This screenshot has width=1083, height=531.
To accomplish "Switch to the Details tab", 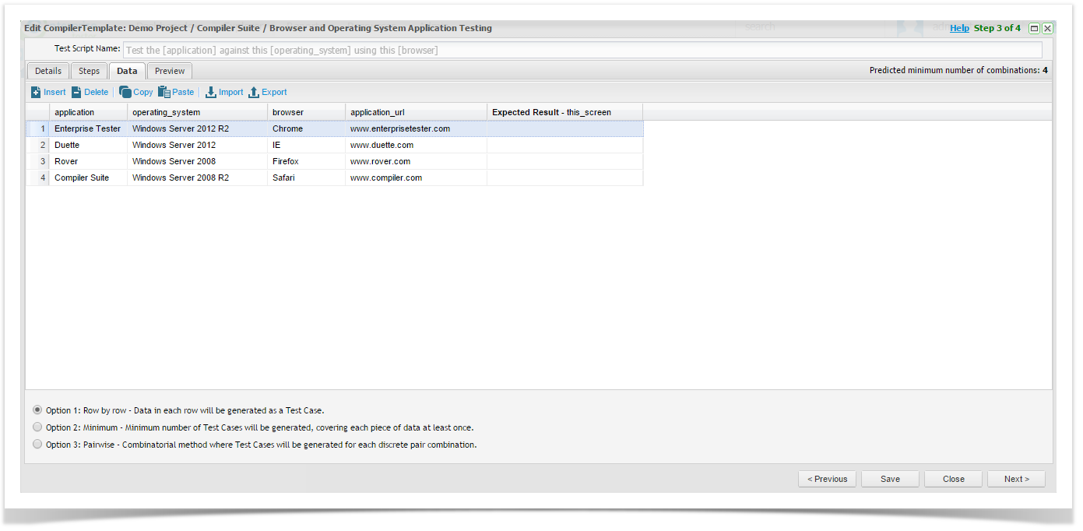I will click(48, 71).
